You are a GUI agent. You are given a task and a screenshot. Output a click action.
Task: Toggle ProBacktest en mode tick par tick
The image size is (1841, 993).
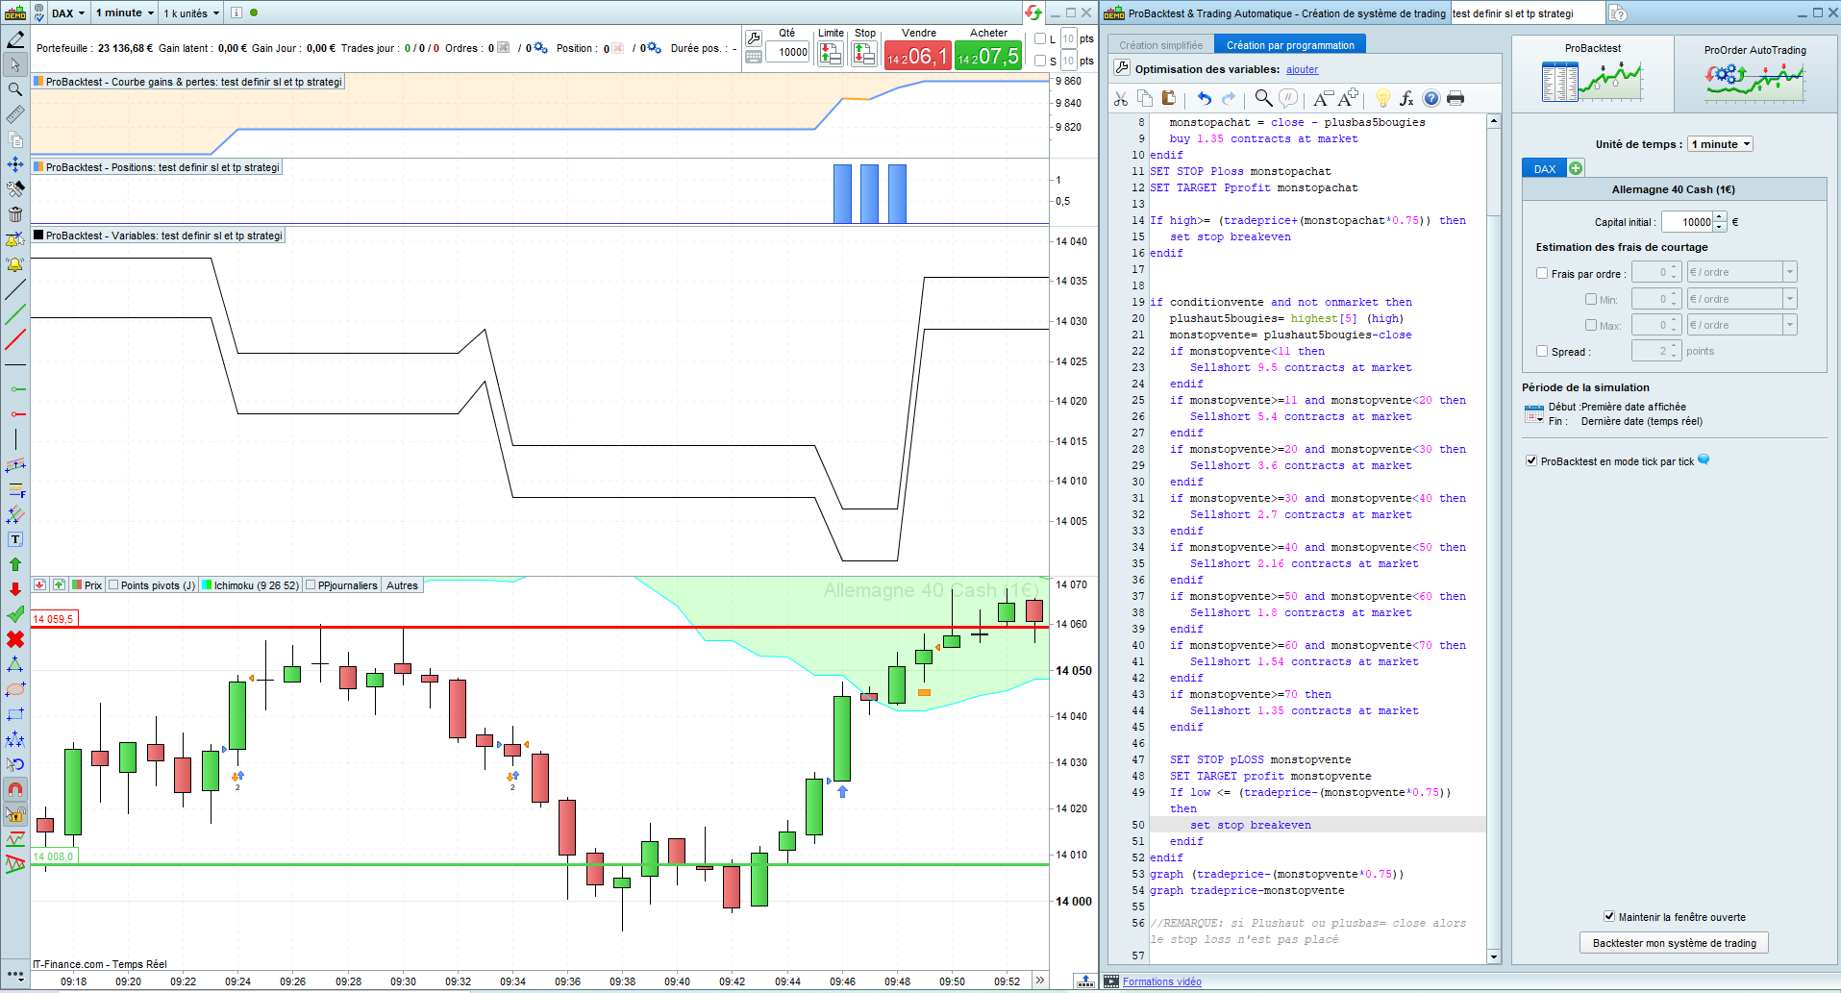point(1531,460)
